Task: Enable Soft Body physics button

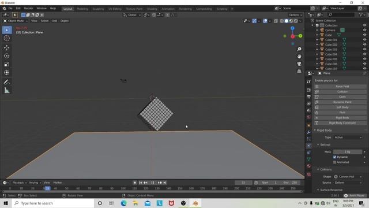Action: click(340, 107)
